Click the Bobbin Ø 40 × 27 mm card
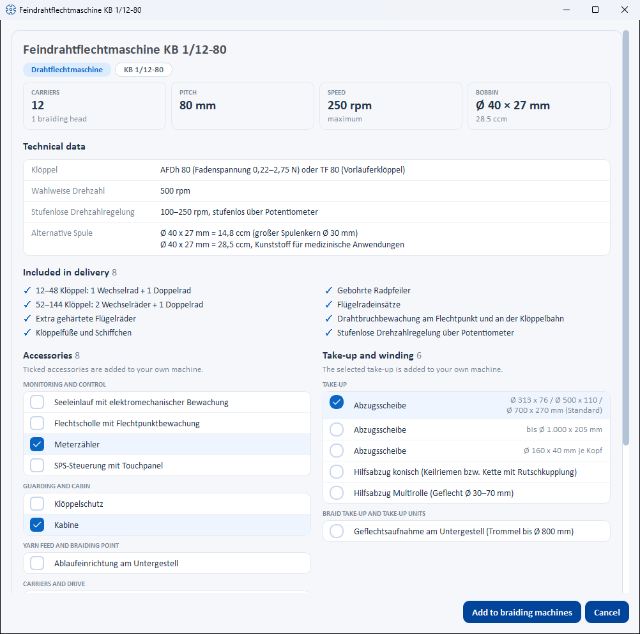This screenshot has height=634, width=640. tap(539, 106)
